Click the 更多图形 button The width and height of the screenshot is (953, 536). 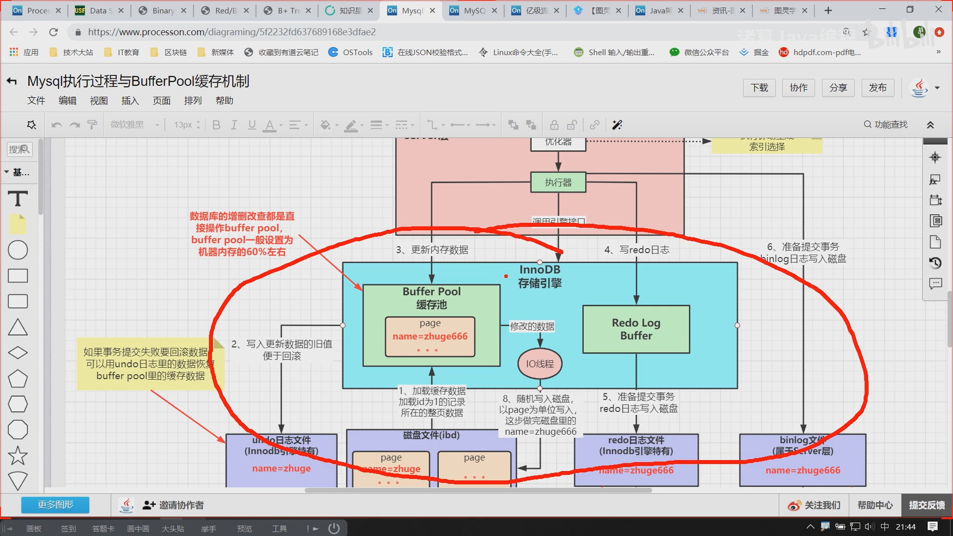click(55, 505)
